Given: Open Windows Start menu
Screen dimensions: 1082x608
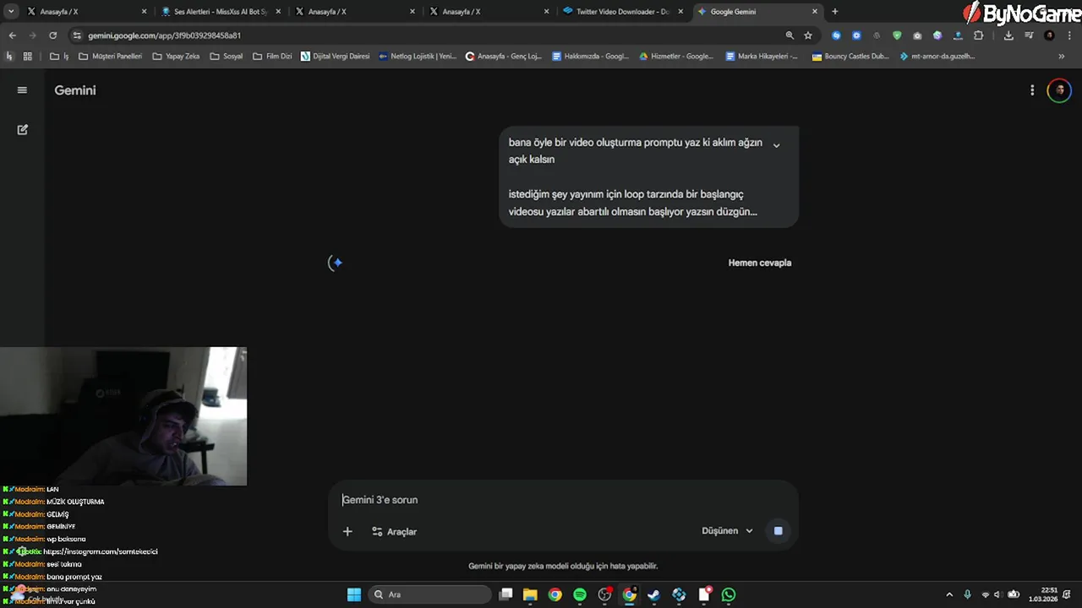Looking at the screenshot, I should [x=354, y=594].
